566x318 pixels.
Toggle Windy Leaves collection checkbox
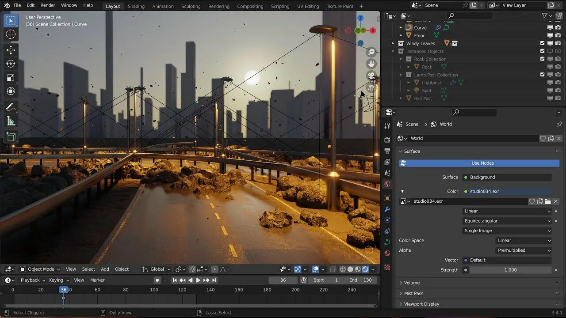pyautogui.click(x=543, y=43)
